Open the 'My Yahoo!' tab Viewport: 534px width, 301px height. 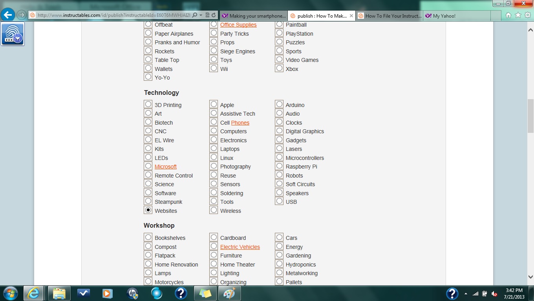(x=457, y=16)
